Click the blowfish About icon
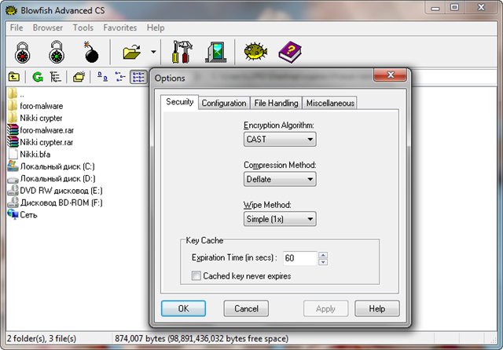The width and height of the screenshot is (503, 350). click(255, 51)
